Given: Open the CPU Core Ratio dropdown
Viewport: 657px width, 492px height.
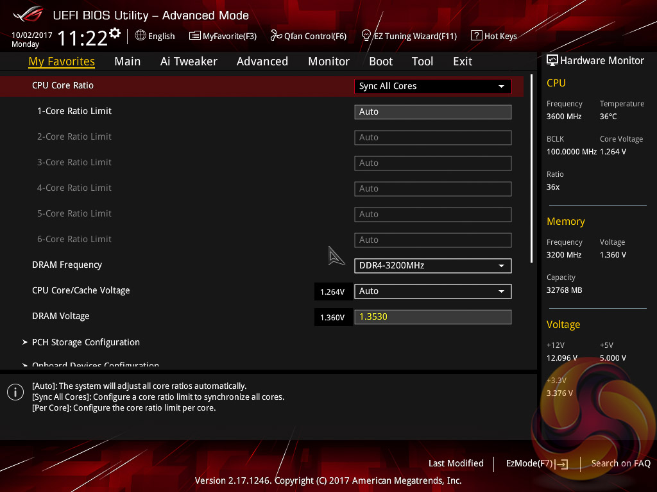Looking at the screenshot, I should [x=433, y=86].
